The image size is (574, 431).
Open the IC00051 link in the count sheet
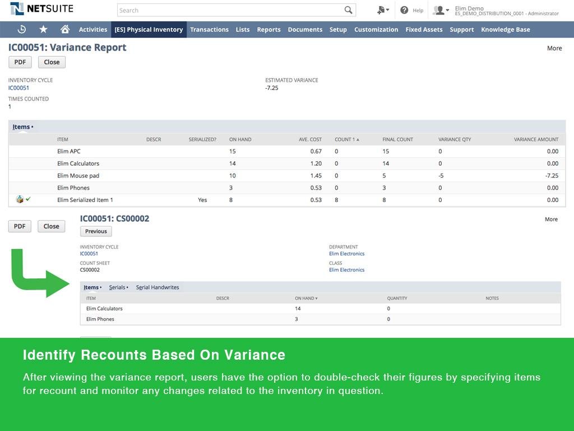[89, 254]
